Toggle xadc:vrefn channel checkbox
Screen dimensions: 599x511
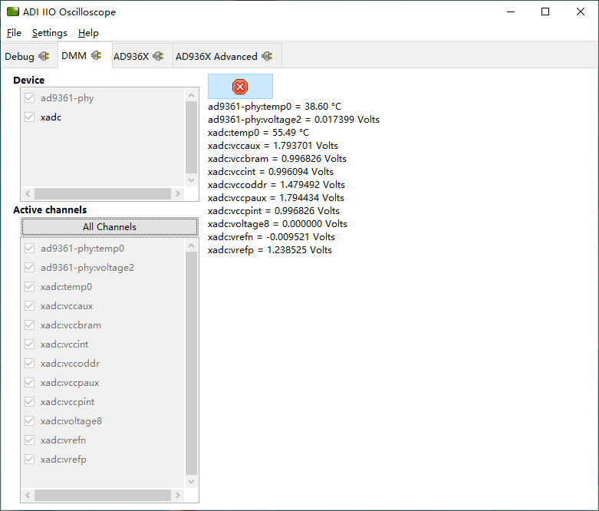click(29, 440)
